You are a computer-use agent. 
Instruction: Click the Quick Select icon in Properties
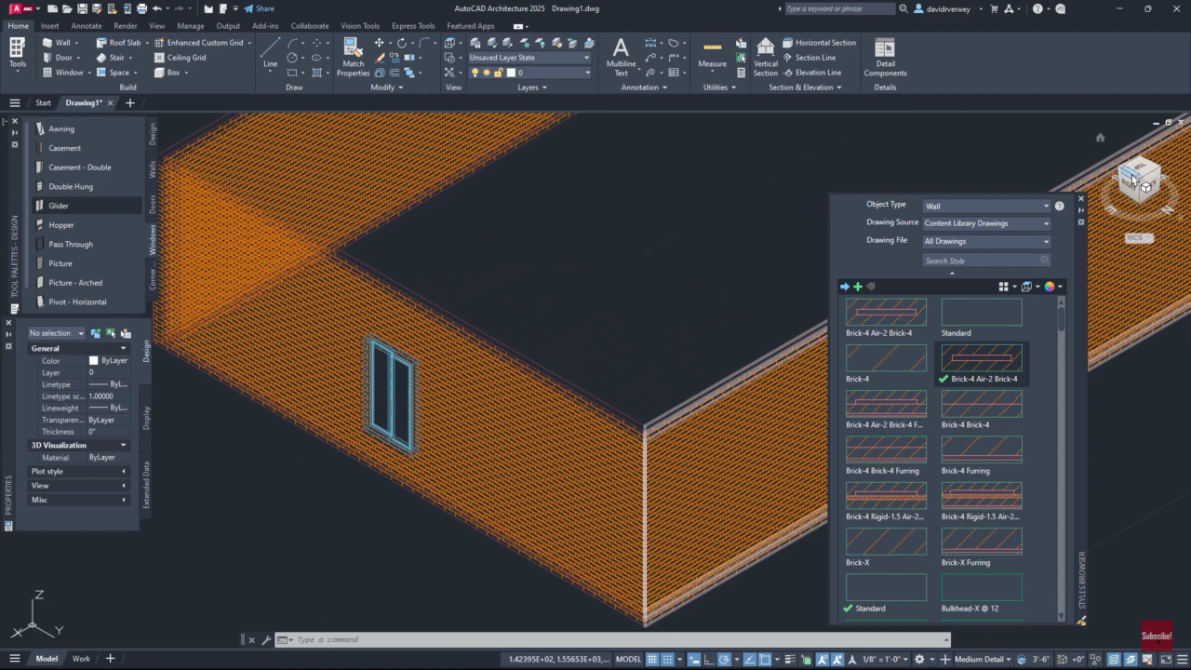click(x=126, y=333)
